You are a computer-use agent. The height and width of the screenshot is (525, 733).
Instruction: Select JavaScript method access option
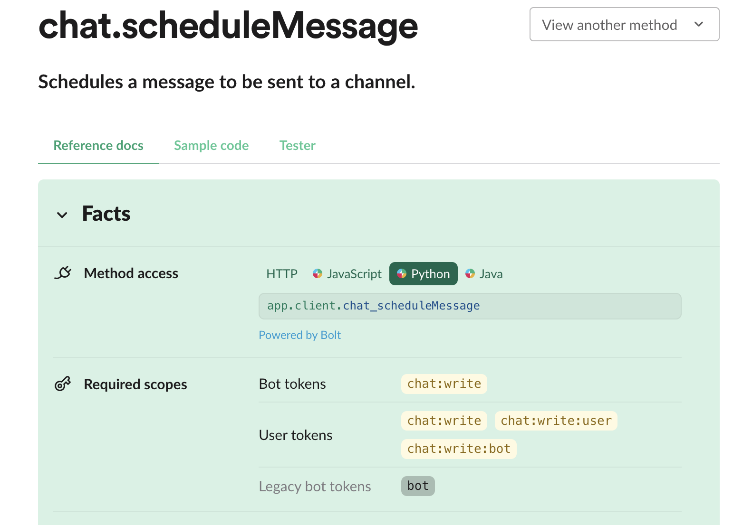click(x=347, y=274)
